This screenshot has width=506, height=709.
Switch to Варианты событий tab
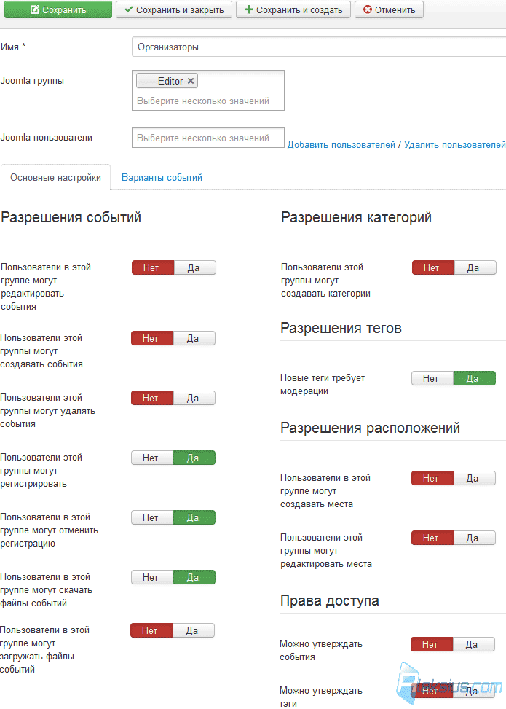point(162,177)
